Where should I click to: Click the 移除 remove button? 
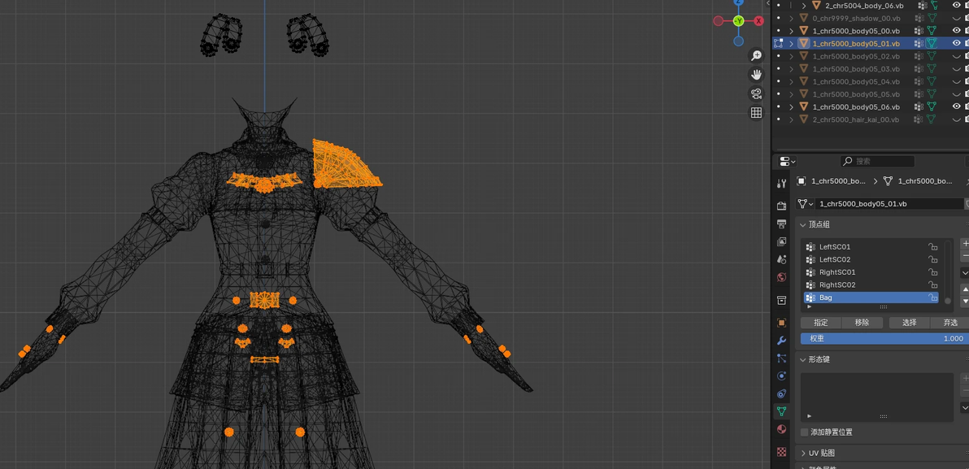(x=862, y=323)
